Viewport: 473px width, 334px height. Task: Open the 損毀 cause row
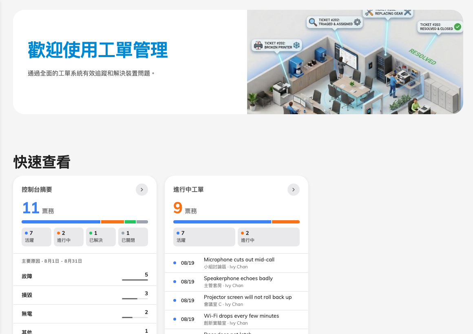pos(85,295)
